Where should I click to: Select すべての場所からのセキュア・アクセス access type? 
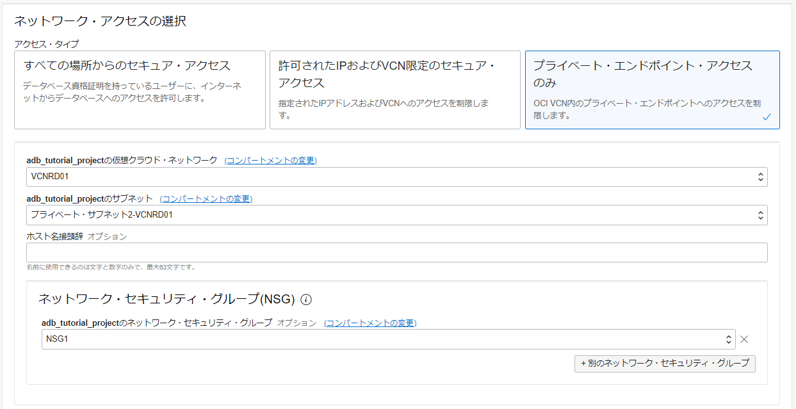coord(139,90)
